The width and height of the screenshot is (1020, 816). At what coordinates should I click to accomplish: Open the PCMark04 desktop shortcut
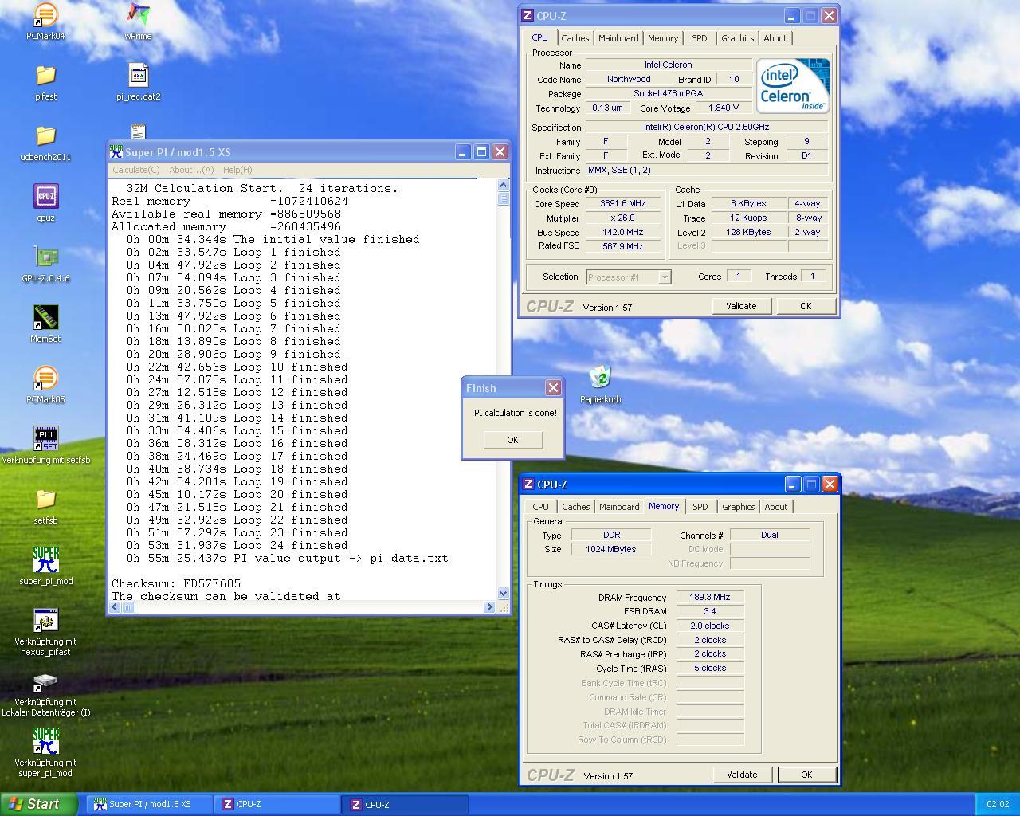(x=45, y=22)
